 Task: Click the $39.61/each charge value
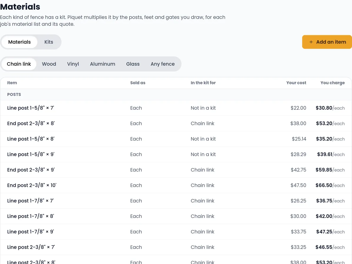coord(331,154)
